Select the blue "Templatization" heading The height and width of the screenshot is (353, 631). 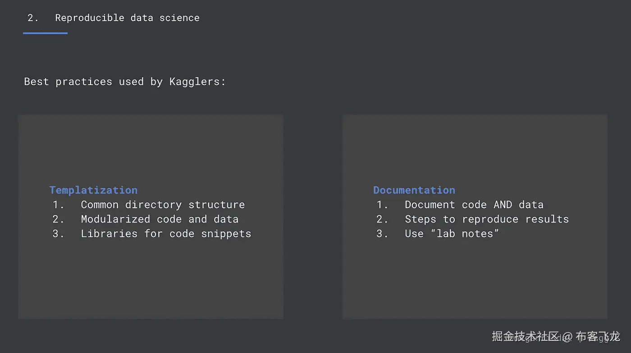point(93,190)
